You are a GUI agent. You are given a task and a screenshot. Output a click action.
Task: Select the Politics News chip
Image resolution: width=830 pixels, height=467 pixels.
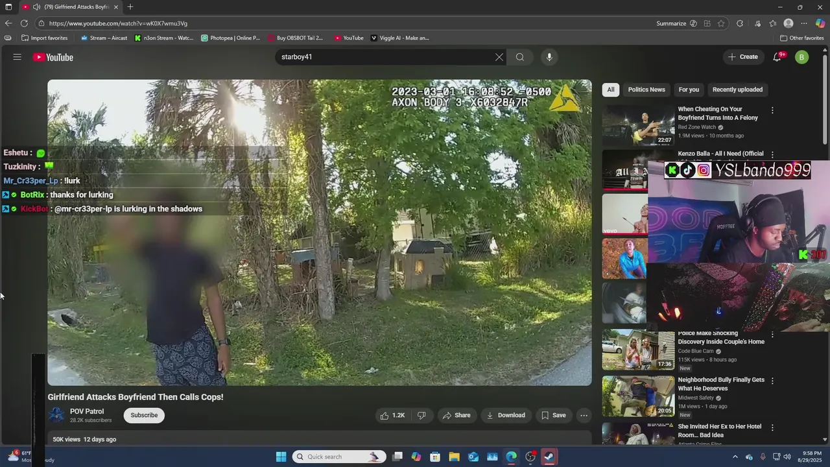click(x=646, y=90)
